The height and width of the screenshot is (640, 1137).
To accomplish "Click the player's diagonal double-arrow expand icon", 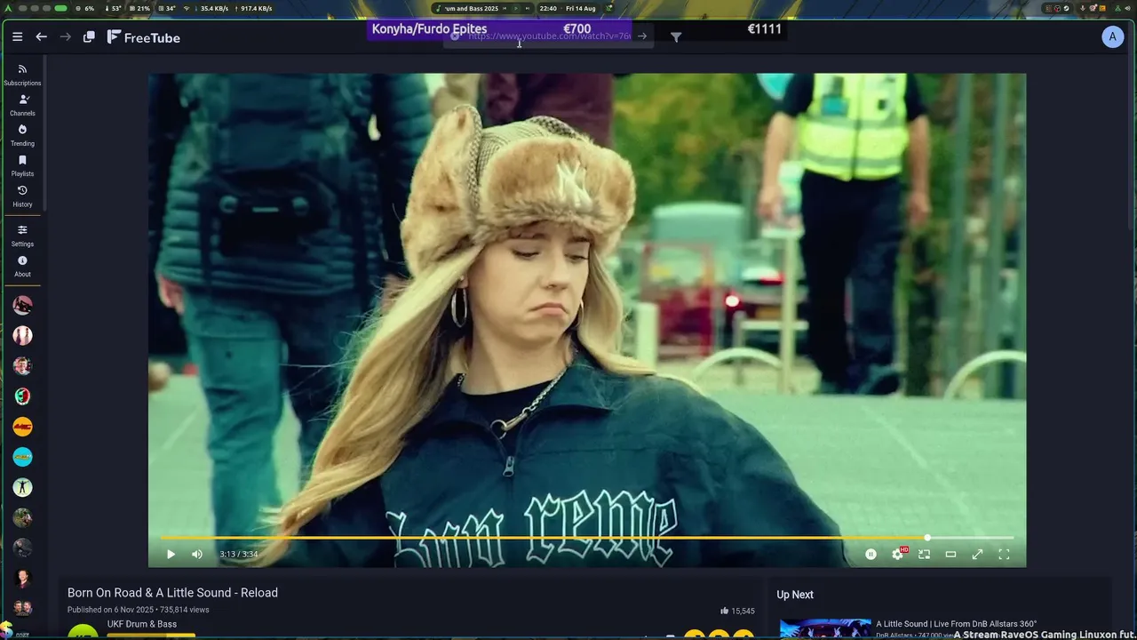I will 977,555.
